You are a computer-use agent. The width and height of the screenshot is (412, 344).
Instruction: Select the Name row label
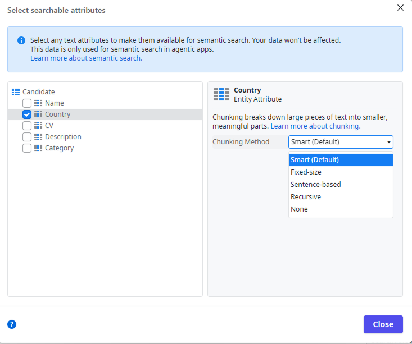pyautogui.click(x=55, y=103)
